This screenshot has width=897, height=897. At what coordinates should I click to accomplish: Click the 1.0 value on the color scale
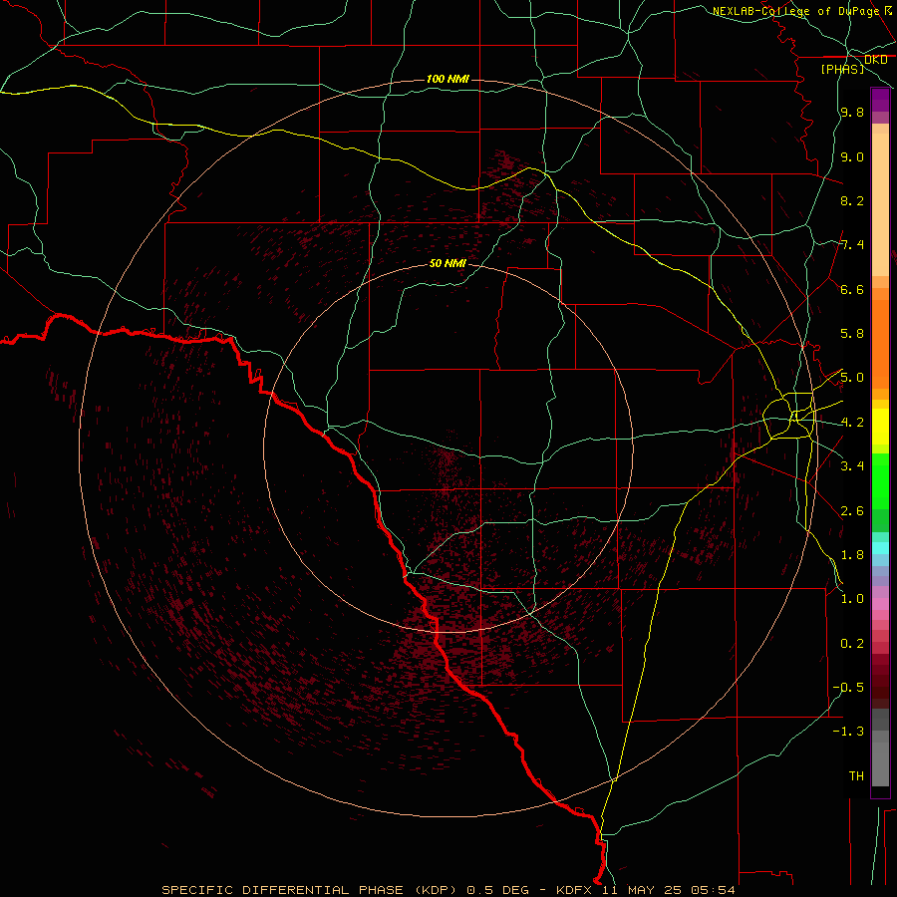click(852, 599)
